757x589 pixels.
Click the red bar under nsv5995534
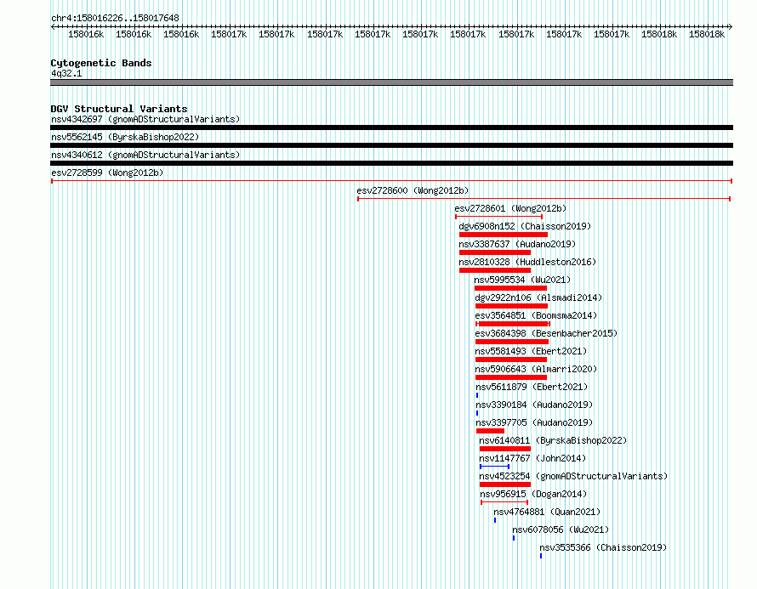click(511, 288)
